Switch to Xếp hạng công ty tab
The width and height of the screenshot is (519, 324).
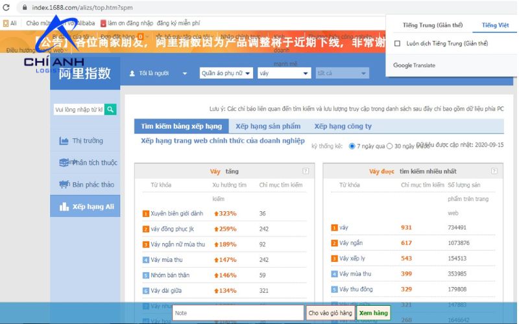tap(343, 126)
